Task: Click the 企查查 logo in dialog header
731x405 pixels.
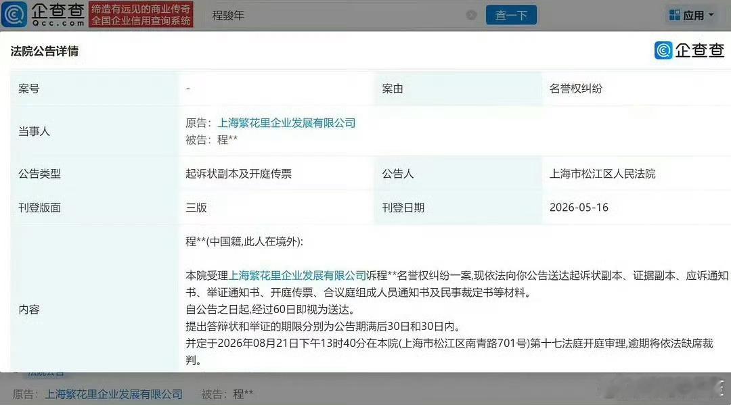Action: (689, 50)
